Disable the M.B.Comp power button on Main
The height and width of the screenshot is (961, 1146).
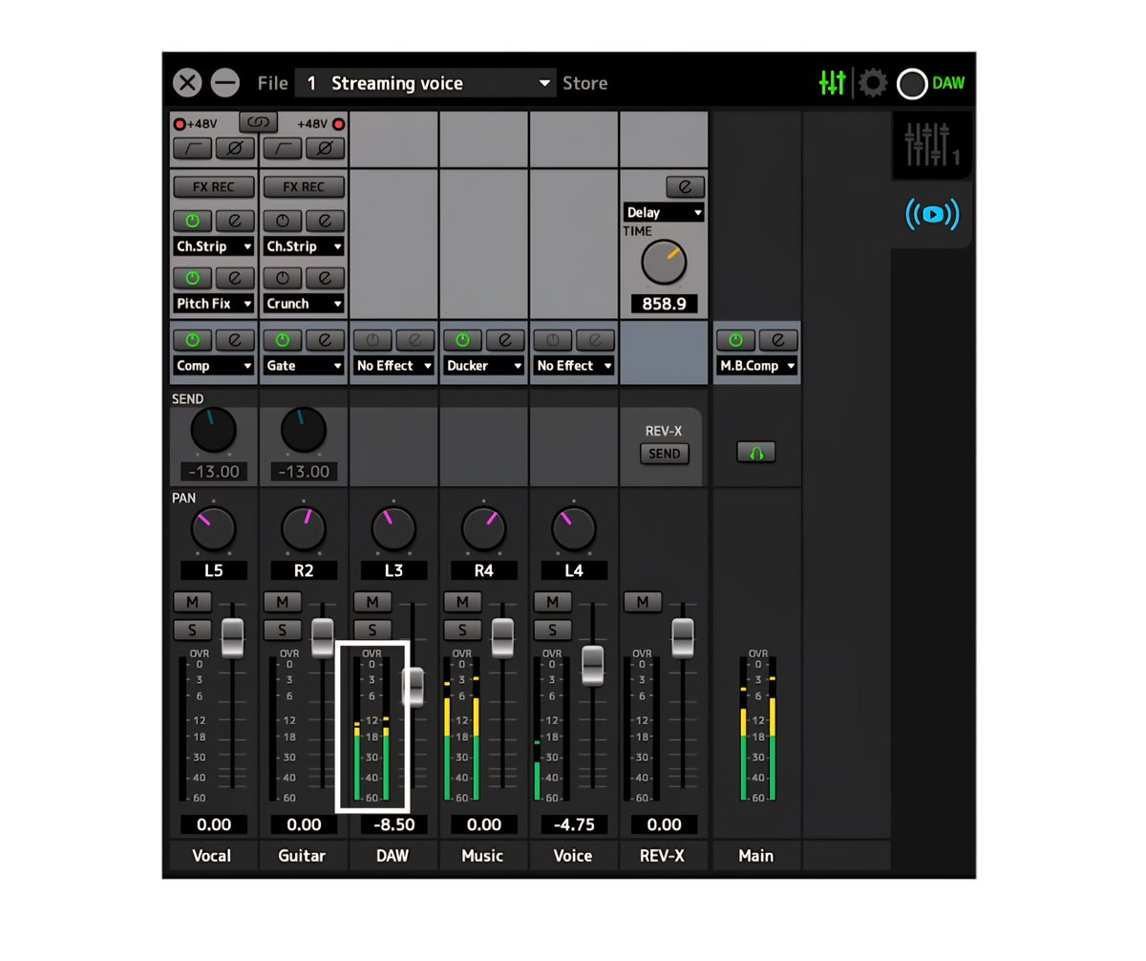(735, 340)
